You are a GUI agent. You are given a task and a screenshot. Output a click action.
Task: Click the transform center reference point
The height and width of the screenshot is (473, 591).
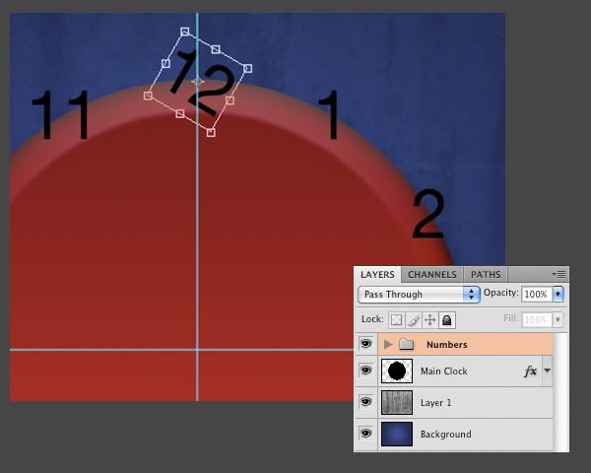(197, 82)
